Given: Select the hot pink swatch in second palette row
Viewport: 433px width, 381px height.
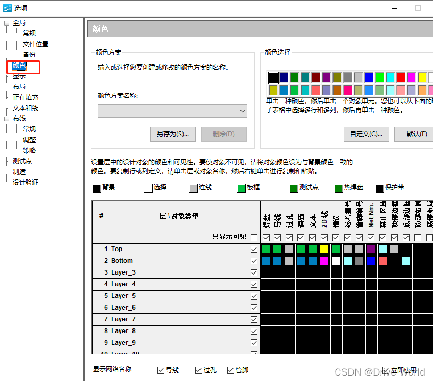Looking at the screenshot, I should [x=348, y=90].
